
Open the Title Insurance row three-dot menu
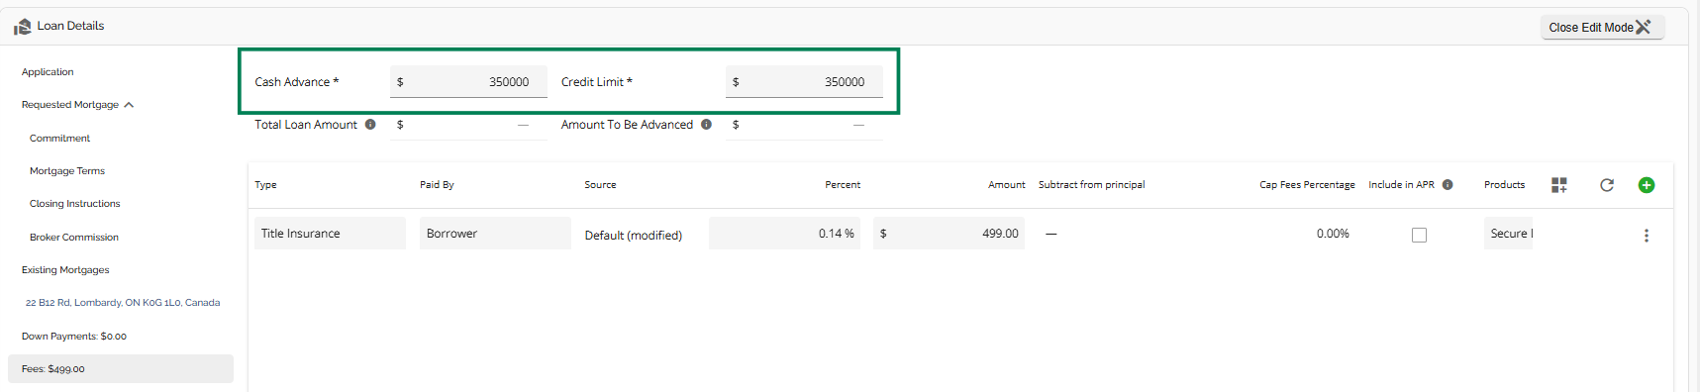tap(1647, 236)
